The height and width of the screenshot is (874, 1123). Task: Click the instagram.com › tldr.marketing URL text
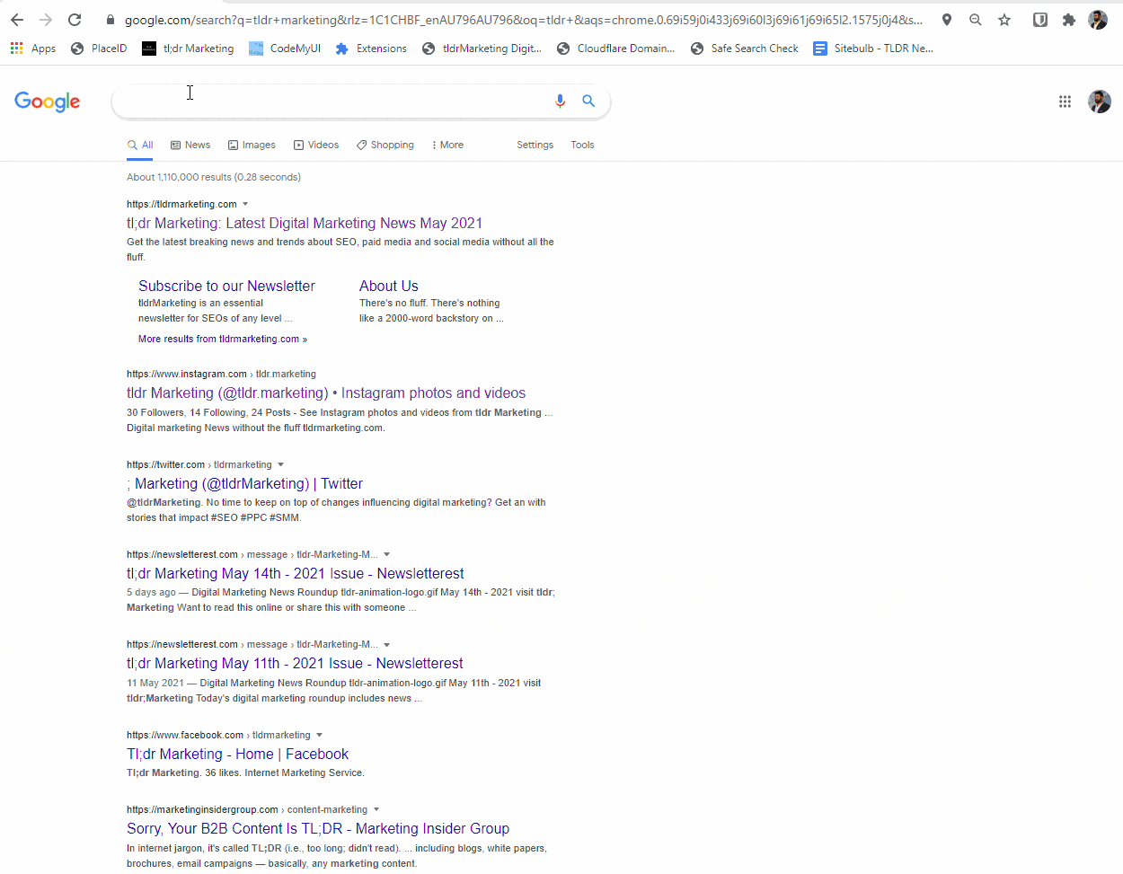tap(221, 374)
